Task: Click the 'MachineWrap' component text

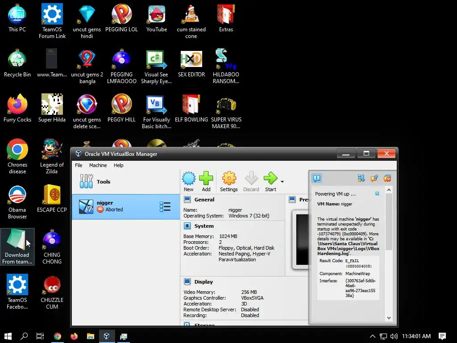Action: point(357,274)
